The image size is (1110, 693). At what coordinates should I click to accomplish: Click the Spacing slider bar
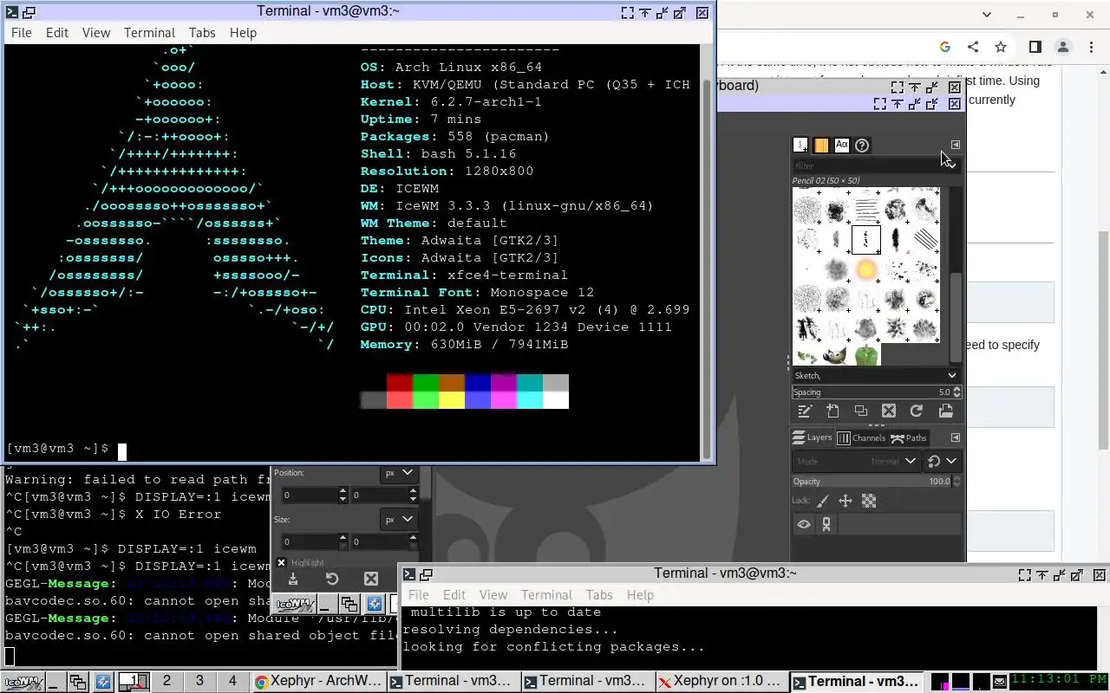pyautogui.click(x=872, y=392)
